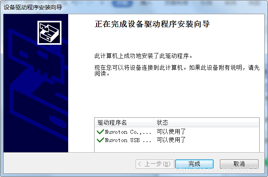This screenshot has height=177, width=268.
Task: Click the blog.csdn.net watermark link
Action: point(220,170)
